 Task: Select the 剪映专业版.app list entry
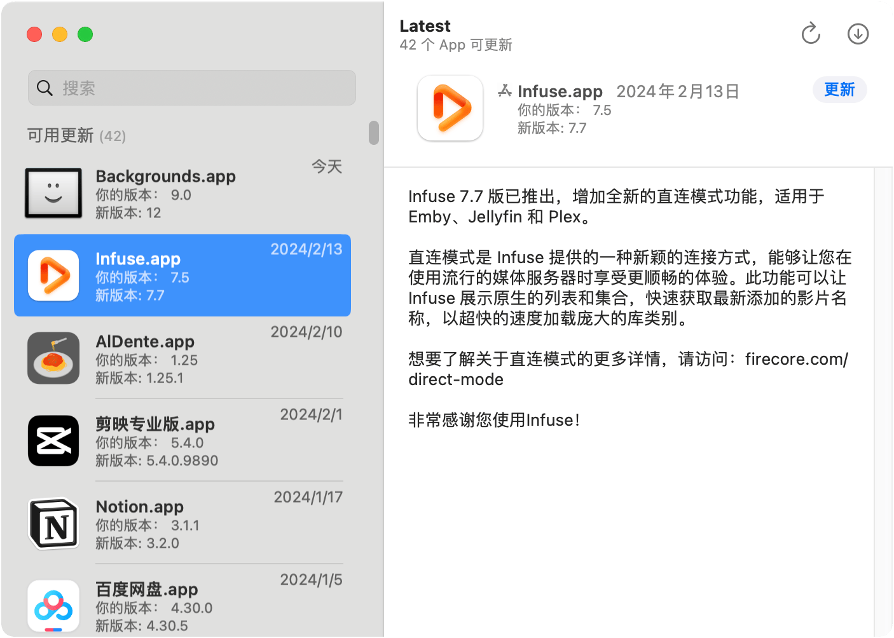(x=182, y=440)
